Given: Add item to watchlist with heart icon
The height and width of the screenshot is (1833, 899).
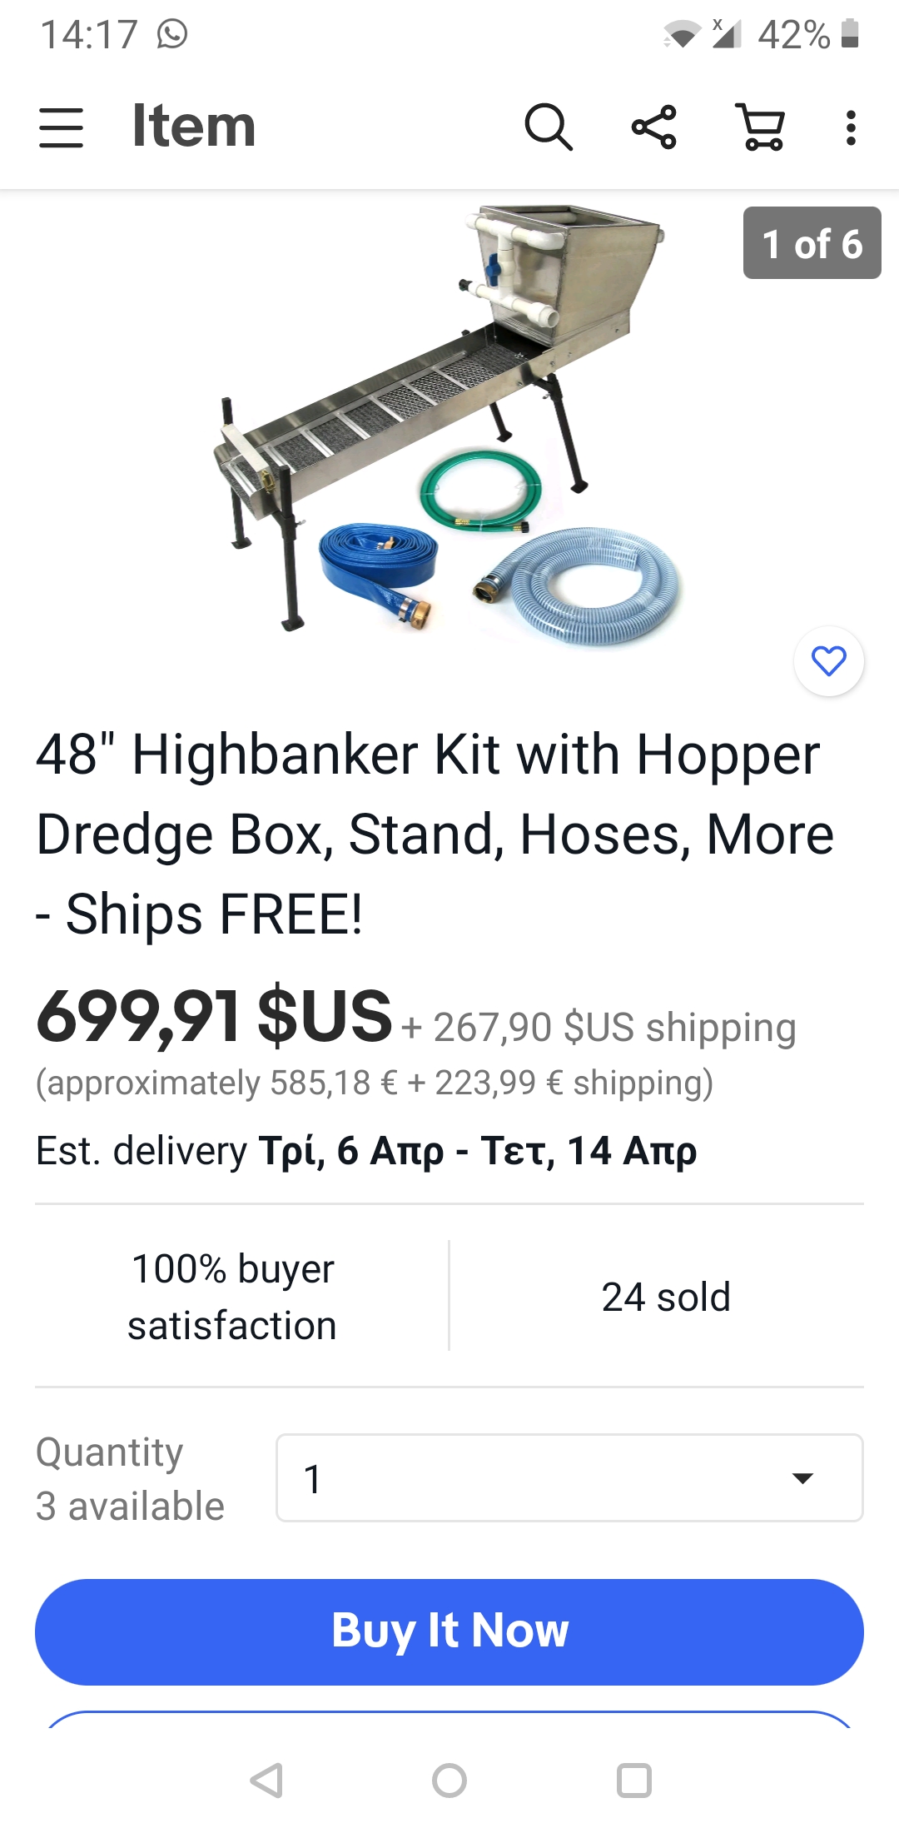Looking at the screenshot, I should click(829, 661).
